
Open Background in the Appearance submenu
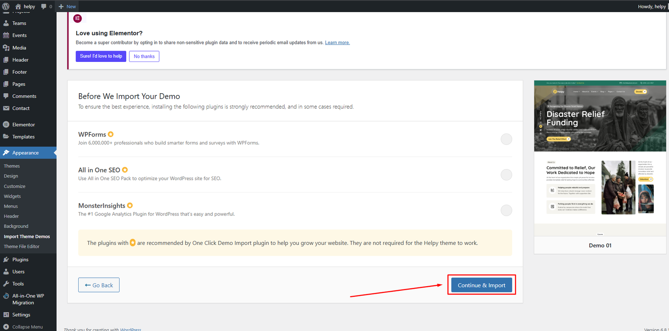(x=16, y=226)
